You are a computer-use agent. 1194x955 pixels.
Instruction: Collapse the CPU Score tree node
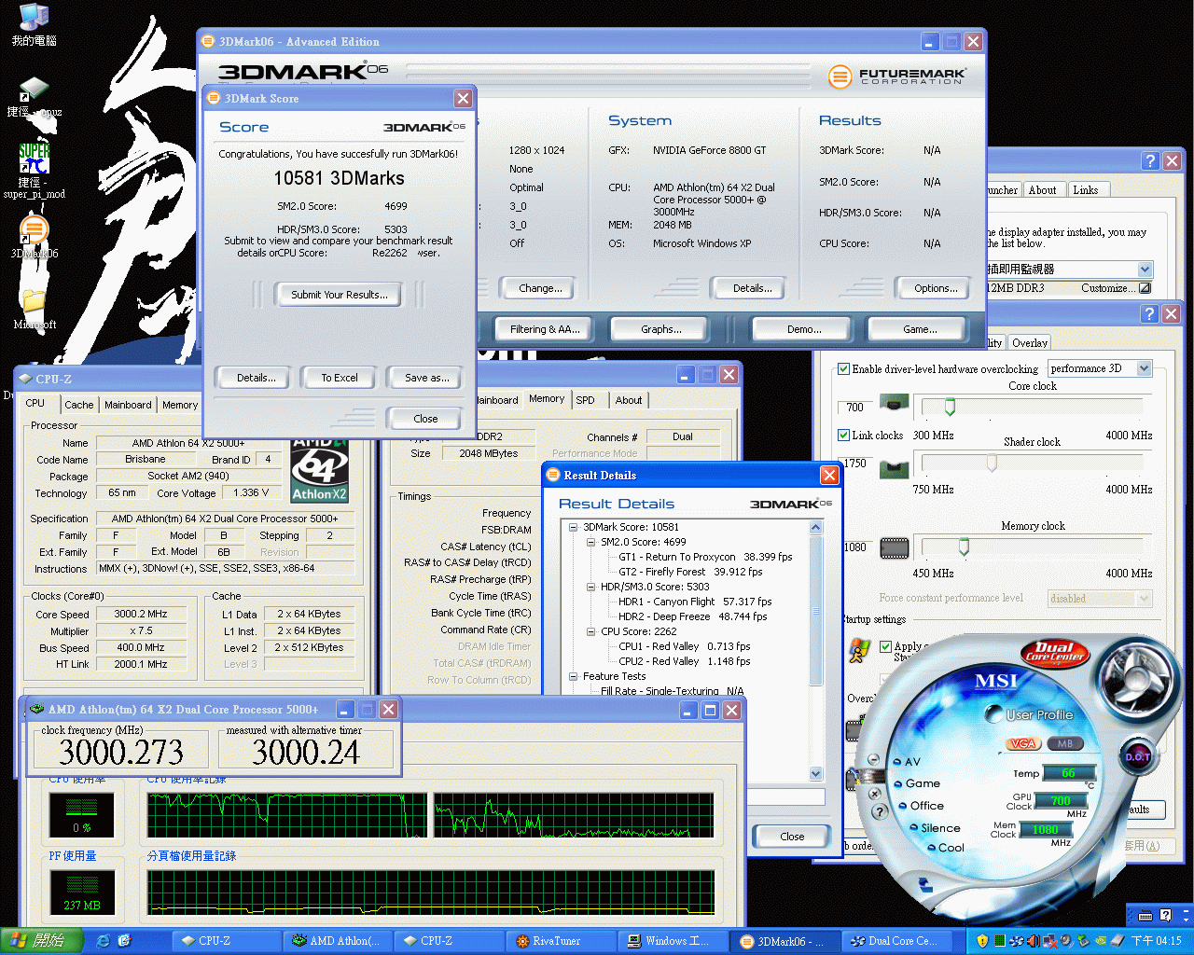coord(590,631)
